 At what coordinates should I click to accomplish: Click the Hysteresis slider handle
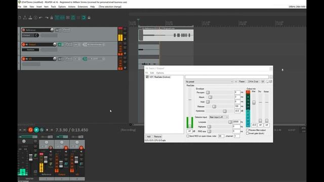point(225,111)
